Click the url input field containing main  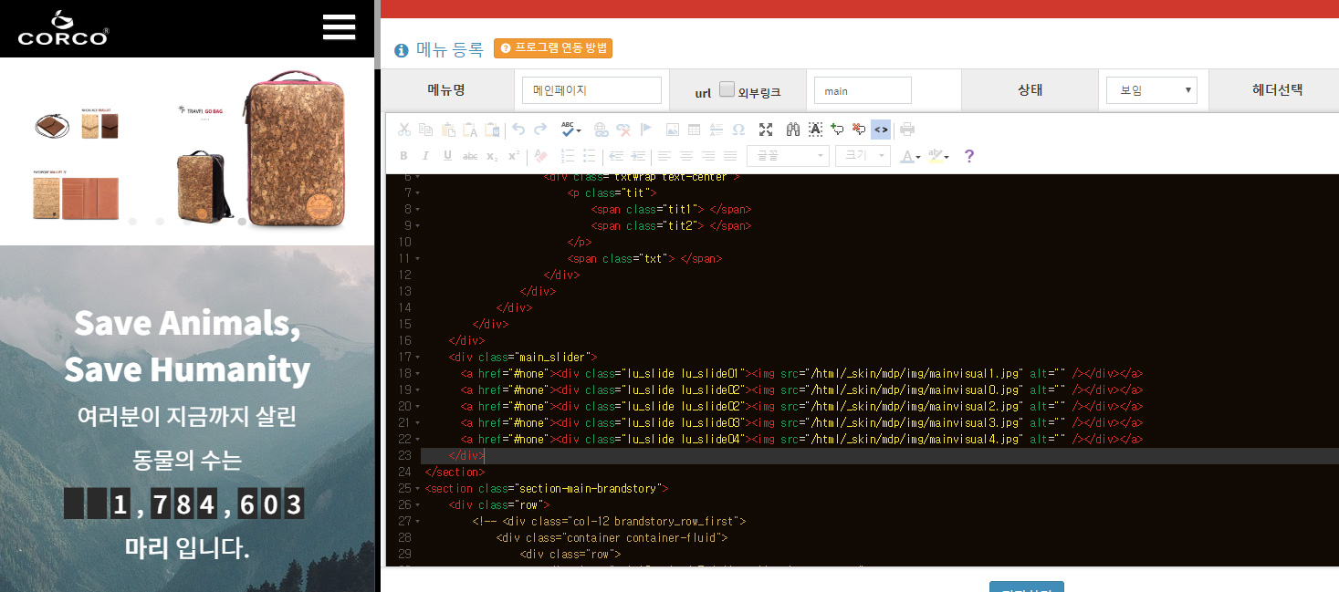863,90
